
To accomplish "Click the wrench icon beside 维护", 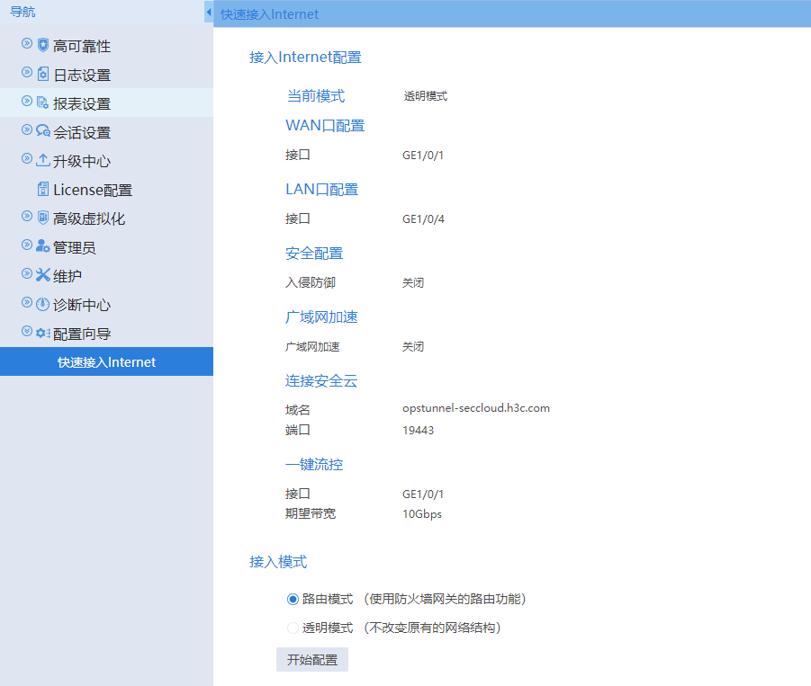I will pyautogui.click(x=43, y=275).
